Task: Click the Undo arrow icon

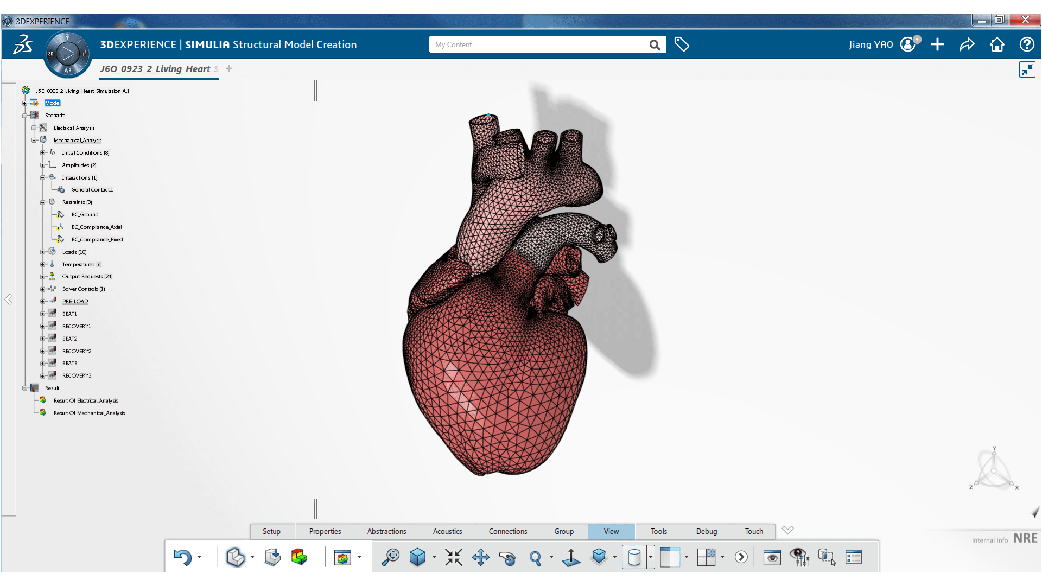Action: point(182,557)
